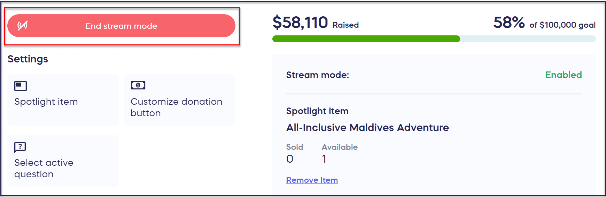The height and width of the screenshot is (197, 606).
Task: Click the Settings heading
Action: [x=28, y=59]
